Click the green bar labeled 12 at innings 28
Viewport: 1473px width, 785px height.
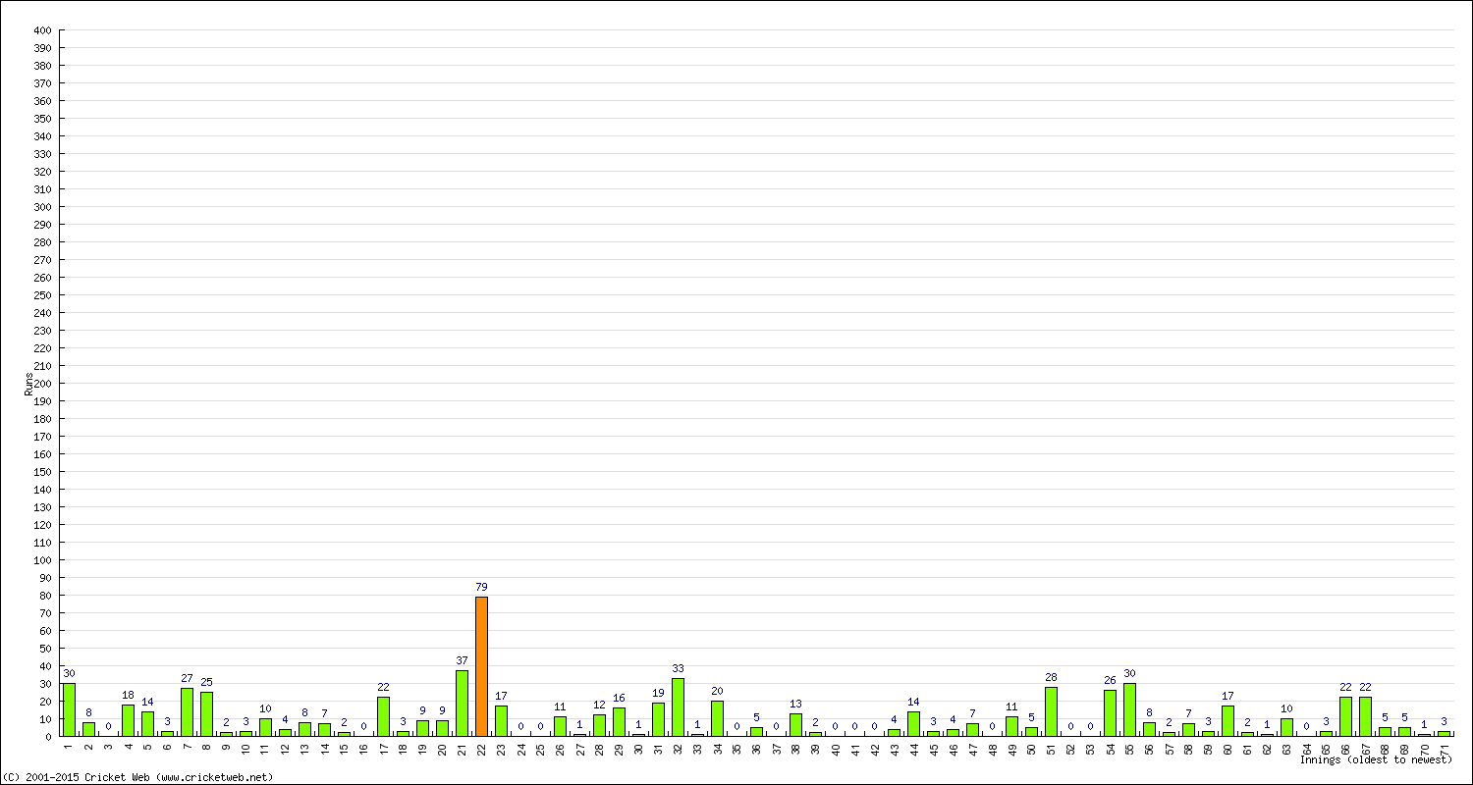[x=599, y=725]
